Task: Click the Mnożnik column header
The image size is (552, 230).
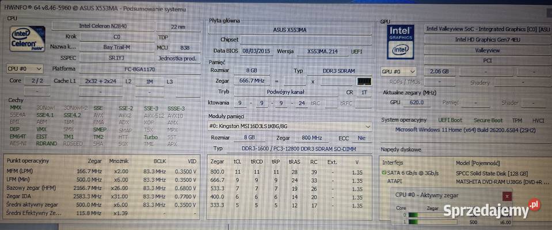Action: (119, 161)
